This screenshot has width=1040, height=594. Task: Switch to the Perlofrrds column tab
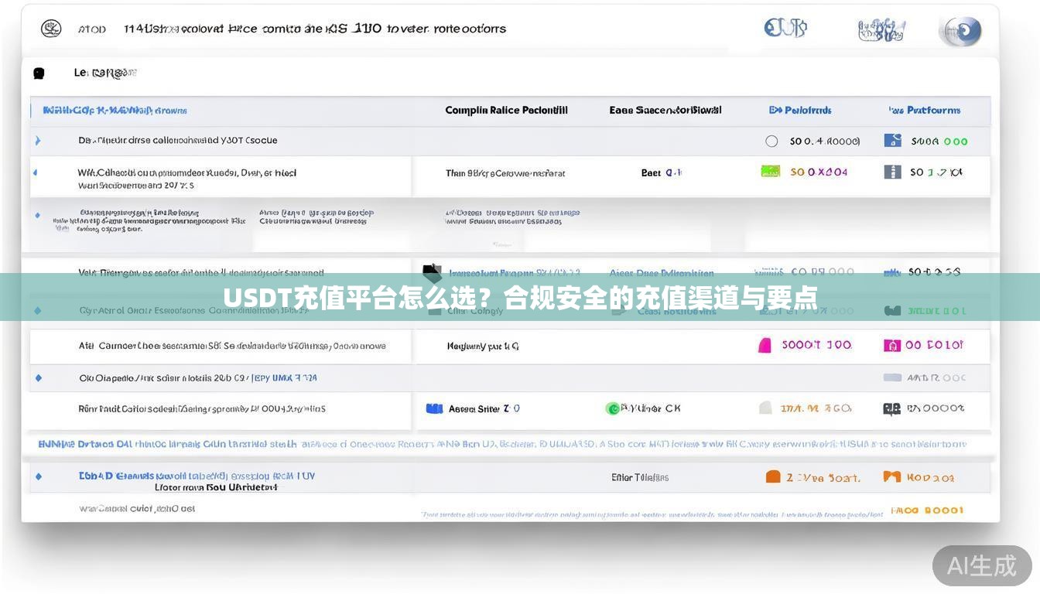[800, 109]
